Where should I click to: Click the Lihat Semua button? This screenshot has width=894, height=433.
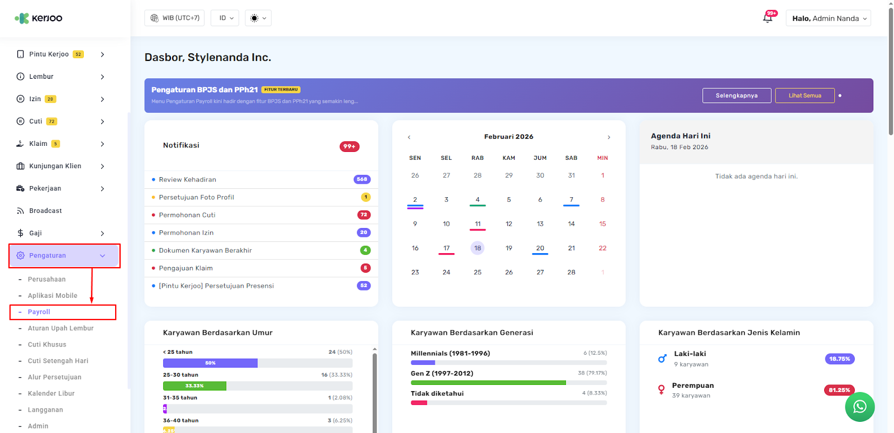pyautogui.click(x=805, y=96)
